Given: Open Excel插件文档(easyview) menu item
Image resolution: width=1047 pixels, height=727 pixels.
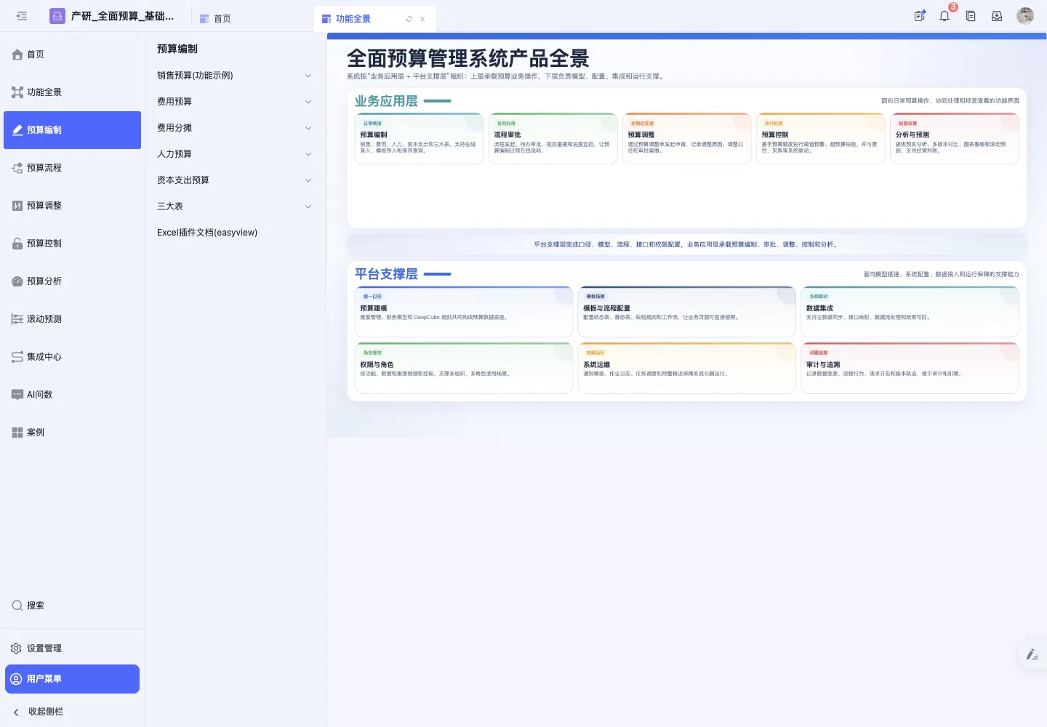Looking at the screenshot, I should click(235, 233).
